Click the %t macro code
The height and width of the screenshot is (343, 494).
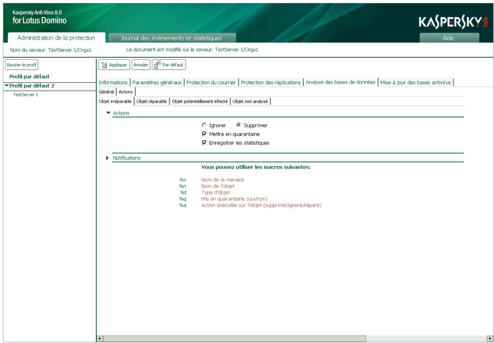point(183,192)
